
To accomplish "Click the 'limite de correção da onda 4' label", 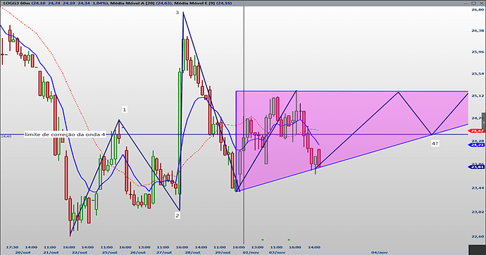I will (x=65, y=135).
